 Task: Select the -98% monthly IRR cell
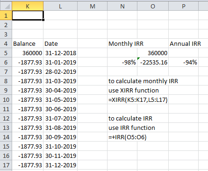pyautogui.click(x=122, y=62)
